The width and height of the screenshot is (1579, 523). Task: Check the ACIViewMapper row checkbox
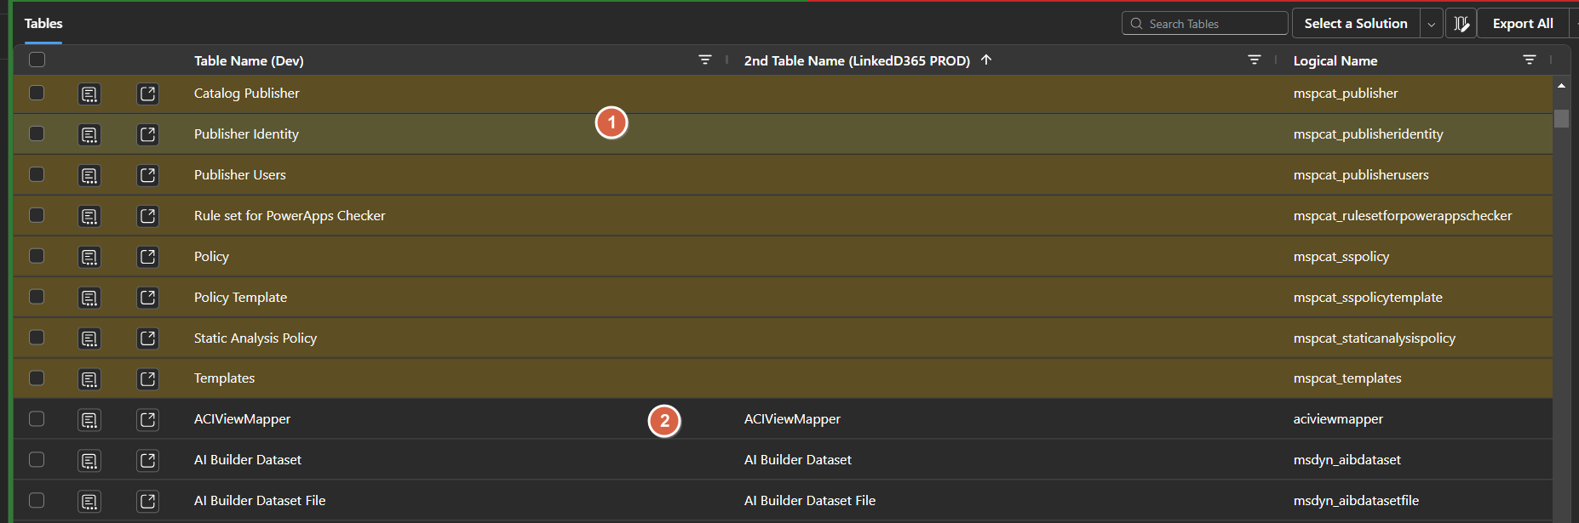[37, 418]
